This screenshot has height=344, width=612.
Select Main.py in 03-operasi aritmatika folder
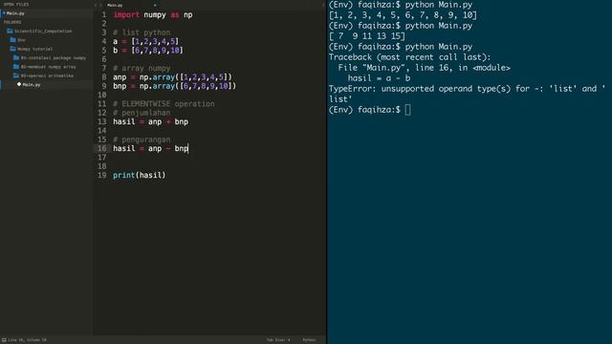[x=32, y=85]
